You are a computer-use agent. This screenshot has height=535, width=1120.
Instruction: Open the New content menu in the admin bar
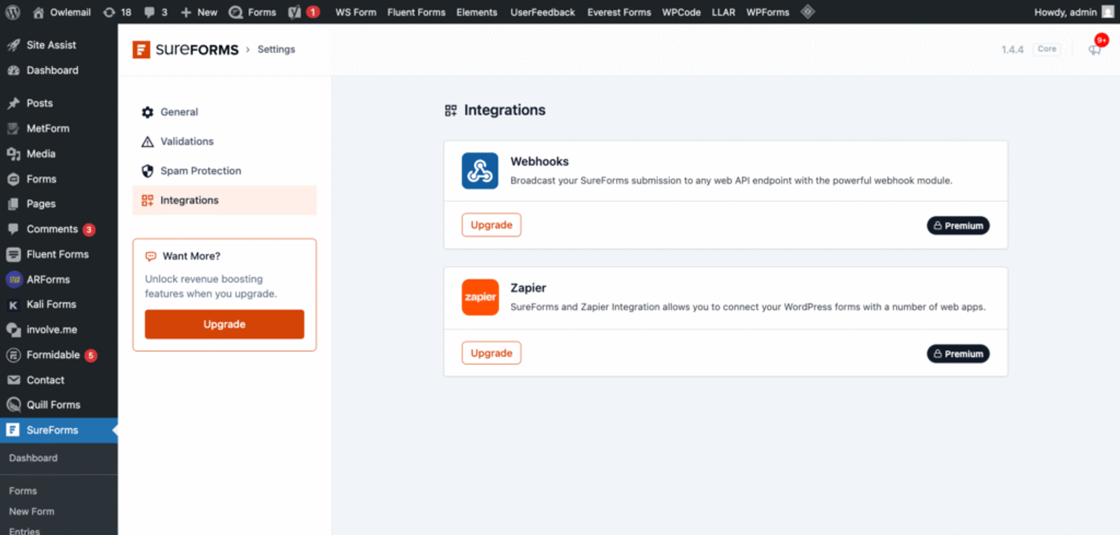tap(199, 12)
